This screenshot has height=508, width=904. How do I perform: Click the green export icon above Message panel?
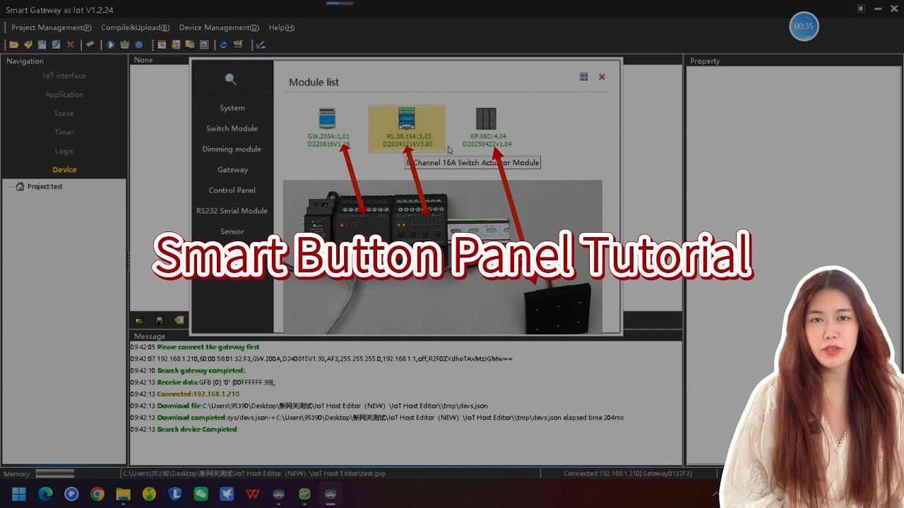(x=179, y=320)
